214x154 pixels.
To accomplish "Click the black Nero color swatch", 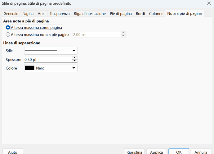I will [x=29, y=68].
